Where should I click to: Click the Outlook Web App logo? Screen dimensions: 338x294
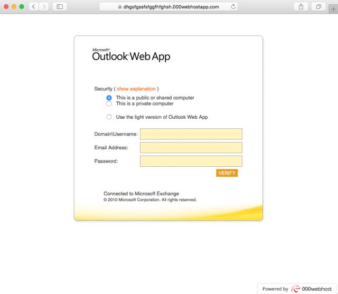[x=131, y=55]
